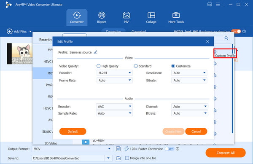Click the Cancel button
The image size is (253, 164).
click(x=196, y=131)
